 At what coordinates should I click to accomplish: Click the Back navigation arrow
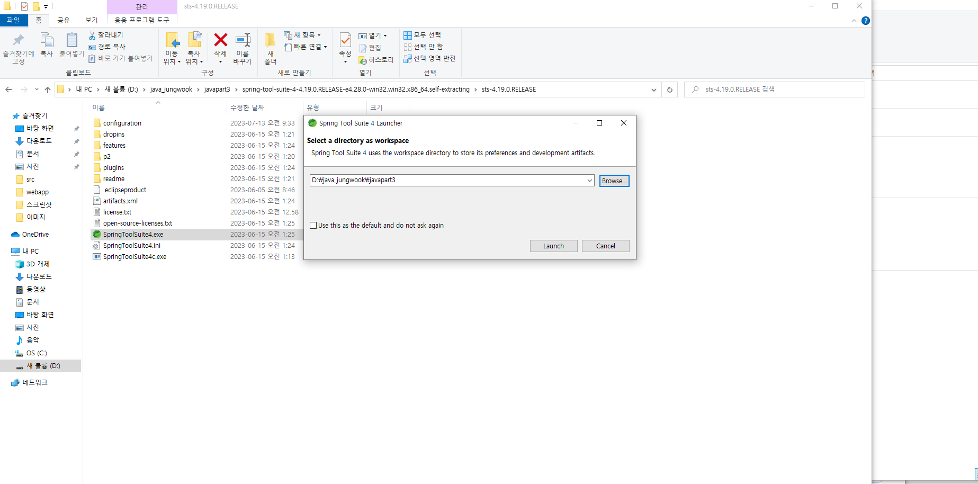[8, 89]
